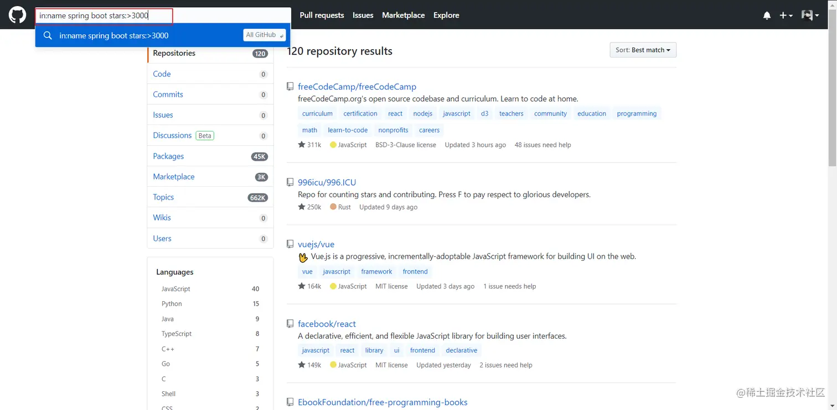Viewport: 837px width, 410px height.
Task: Click the nodejs topic tag
Action: 423,114
